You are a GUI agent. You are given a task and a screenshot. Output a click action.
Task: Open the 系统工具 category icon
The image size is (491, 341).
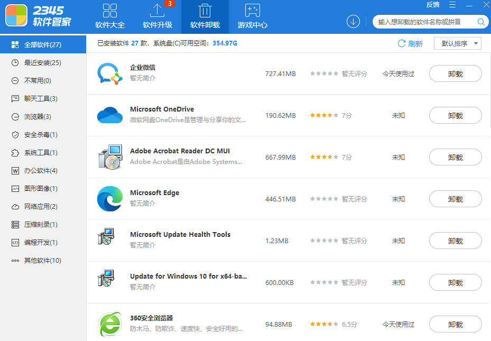click(x=15, y=152)
